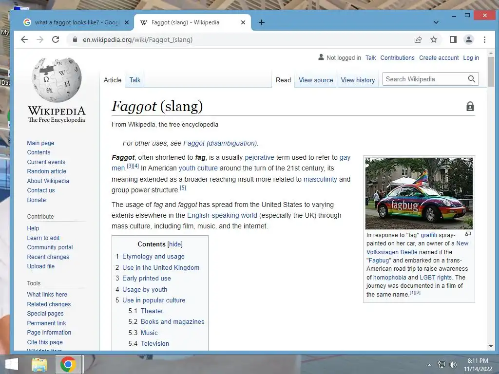Select the Read tab
This screenshot has height=374, width=499.
tap(283, 80)
